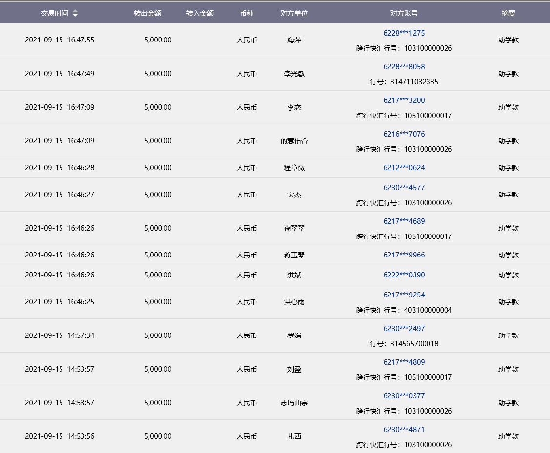Select the payee name 李光敏

[294, 74]
